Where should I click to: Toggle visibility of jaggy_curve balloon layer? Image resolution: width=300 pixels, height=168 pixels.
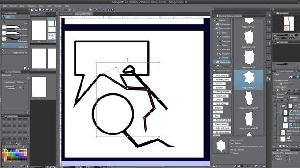[275, 112]
